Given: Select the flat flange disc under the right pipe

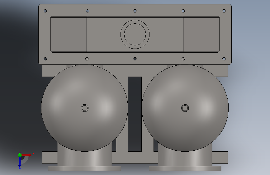Looking at the screenshot, I should pyautogui.click(x=185, y=168).
